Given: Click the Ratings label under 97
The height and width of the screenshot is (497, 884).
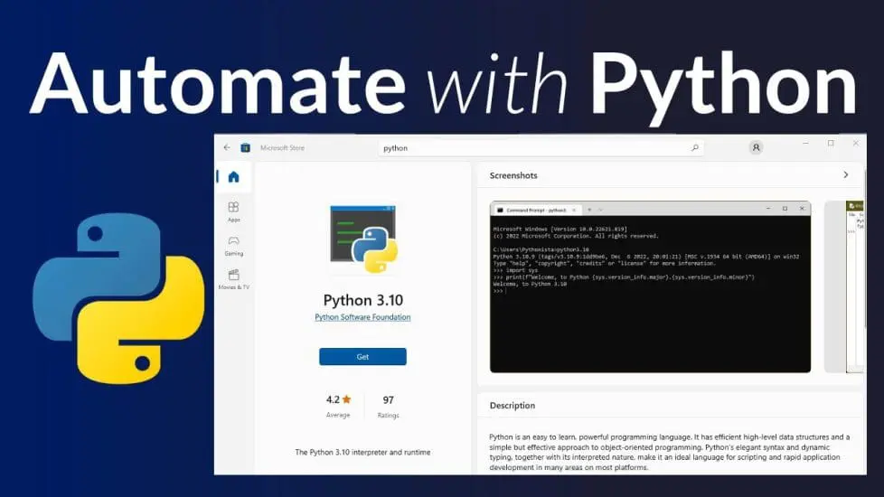Looking at the screenshot, I should point(388,416).
